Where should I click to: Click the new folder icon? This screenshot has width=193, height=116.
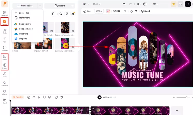click(54, 14)
